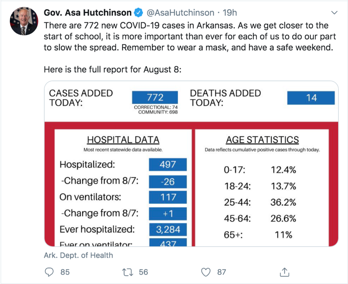Click the 14 deaths added box

311,98
